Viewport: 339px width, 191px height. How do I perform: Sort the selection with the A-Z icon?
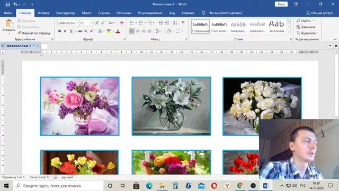pos(175,23)
